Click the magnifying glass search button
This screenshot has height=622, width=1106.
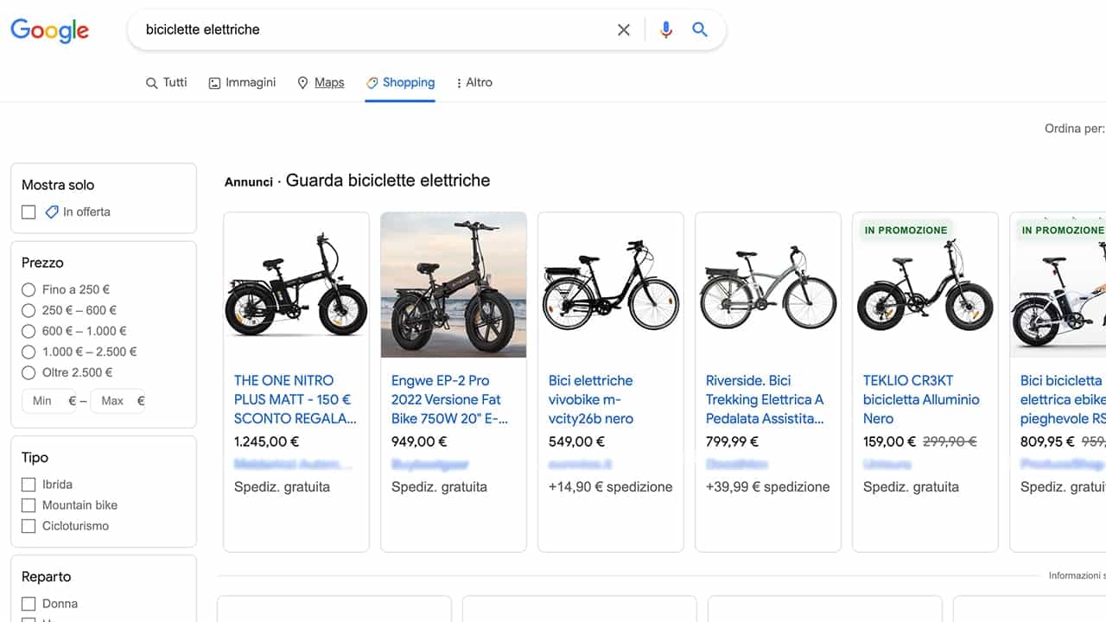point(700,30)
